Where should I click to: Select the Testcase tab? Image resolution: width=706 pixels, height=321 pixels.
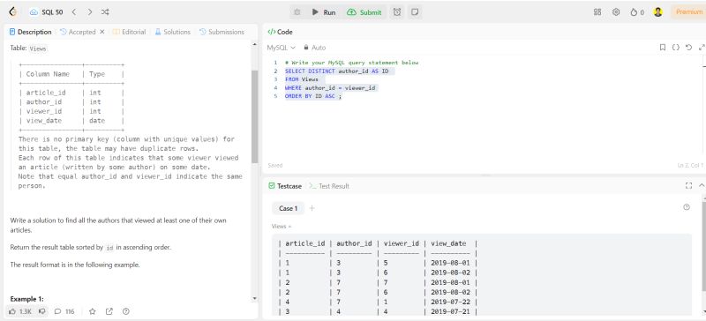pyautogui.click(x=285, y=186)
